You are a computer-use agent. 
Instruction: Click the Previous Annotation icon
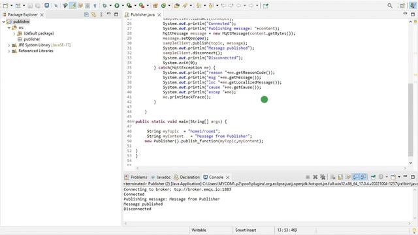pyautogui.click(x=211, y=6)
